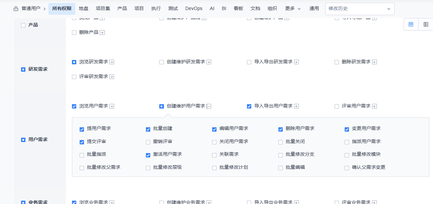This screenshot has height=204, width=433.
Task: Open the AI tab
Action: click(212, 9)
